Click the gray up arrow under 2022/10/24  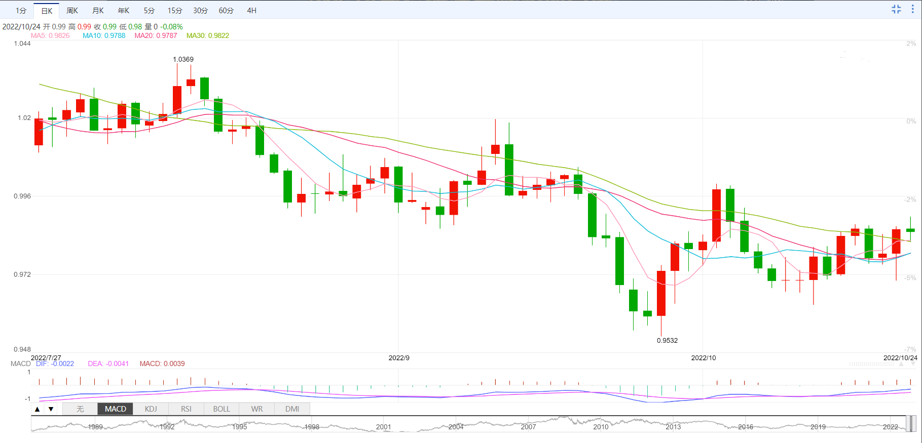tap(901, 364)
